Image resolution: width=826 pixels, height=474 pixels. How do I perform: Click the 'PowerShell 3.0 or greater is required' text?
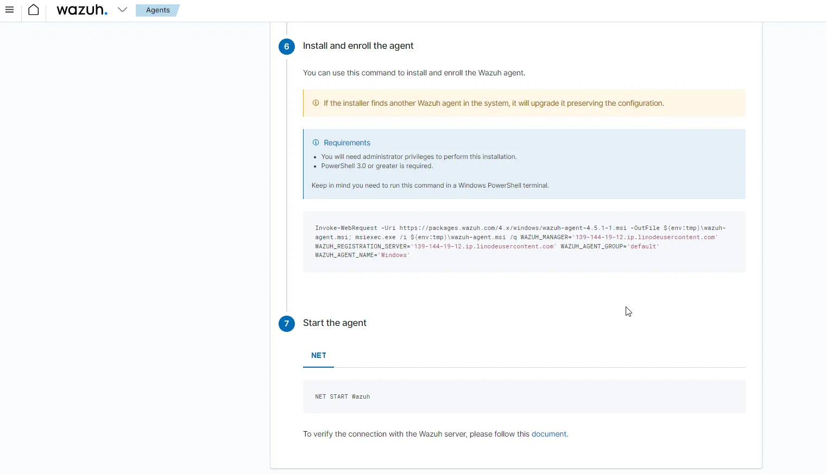click(x=377, y=166)
